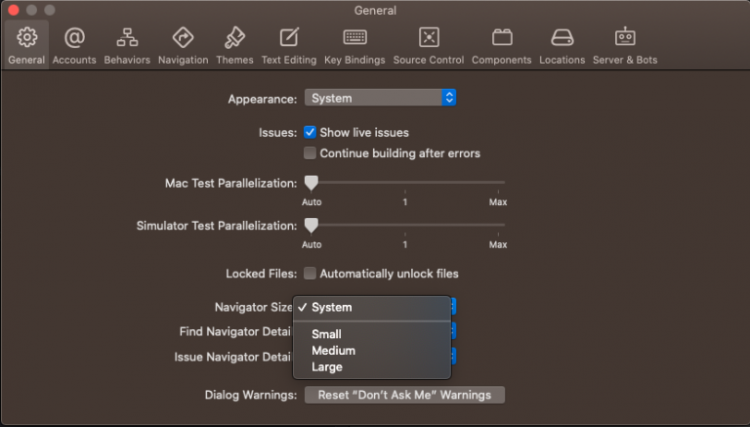Click Reset "Don't Ask Me" Warnings button
750x427 pixels.
tap(404, 395)
